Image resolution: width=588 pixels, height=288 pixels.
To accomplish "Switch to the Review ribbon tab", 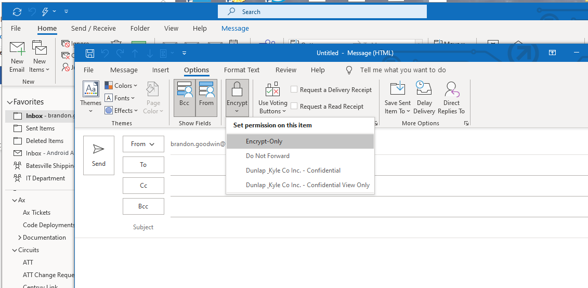I will click(286, 70).
